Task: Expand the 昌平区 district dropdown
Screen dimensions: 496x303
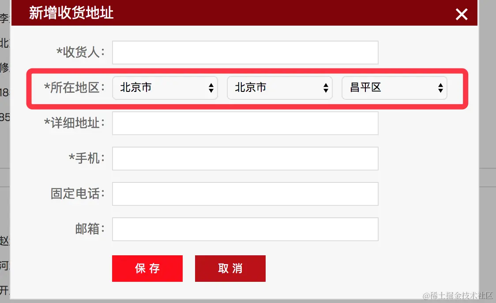Action: click(x=394, y=88)
